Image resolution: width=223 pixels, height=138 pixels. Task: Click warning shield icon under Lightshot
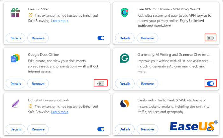31,106
